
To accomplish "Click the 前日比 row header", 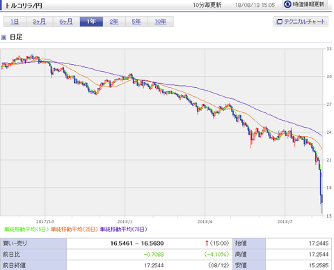I will (x=33, y=254).
